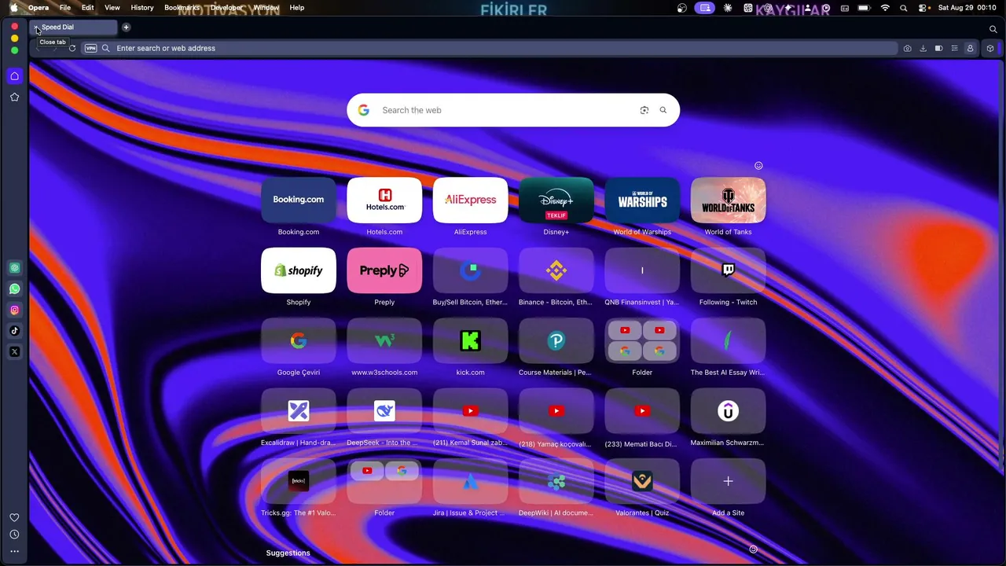Open the sidebar three-dots setup menu

[14, 551]
